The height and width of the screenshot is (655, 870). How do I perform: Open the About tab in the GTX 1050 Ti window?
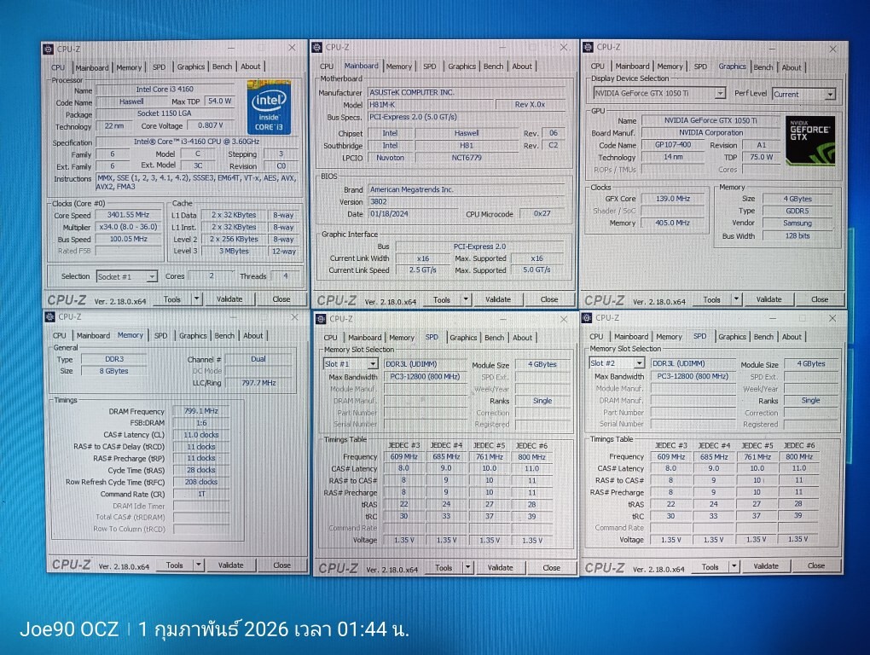pyautogui.click(x=792, y=67)
